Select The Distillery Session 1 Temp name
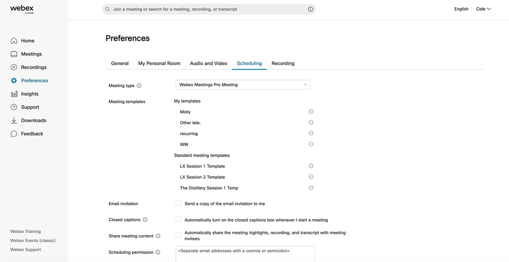The width and height of the screenshot is (509, 262). point(209,188)
